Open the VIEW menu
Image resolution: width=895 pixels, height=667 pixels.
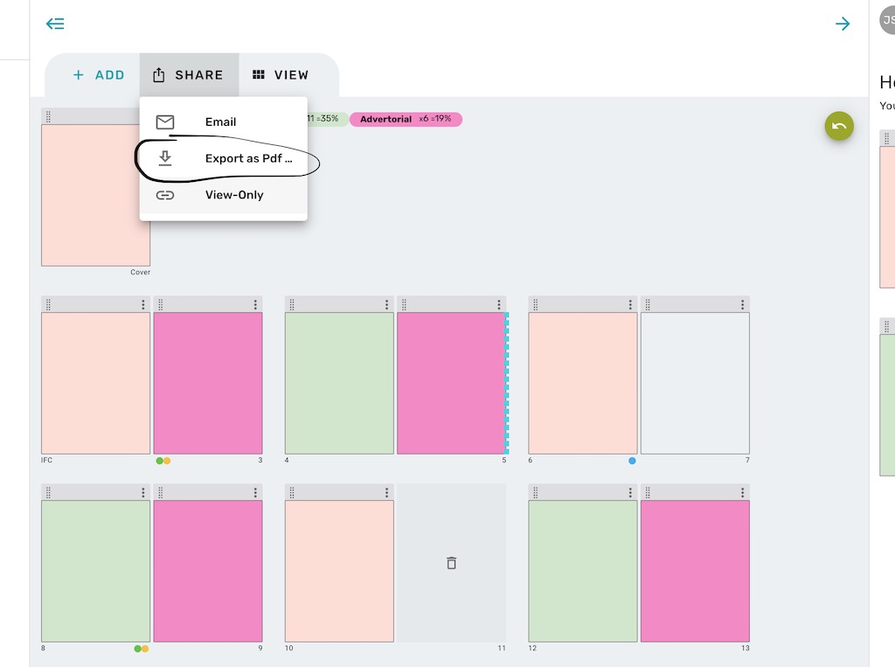click(281, 74)
